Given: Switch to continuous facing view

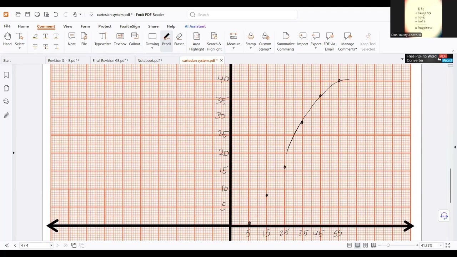Looking at the screenshot, I should (x=373, y=245).
